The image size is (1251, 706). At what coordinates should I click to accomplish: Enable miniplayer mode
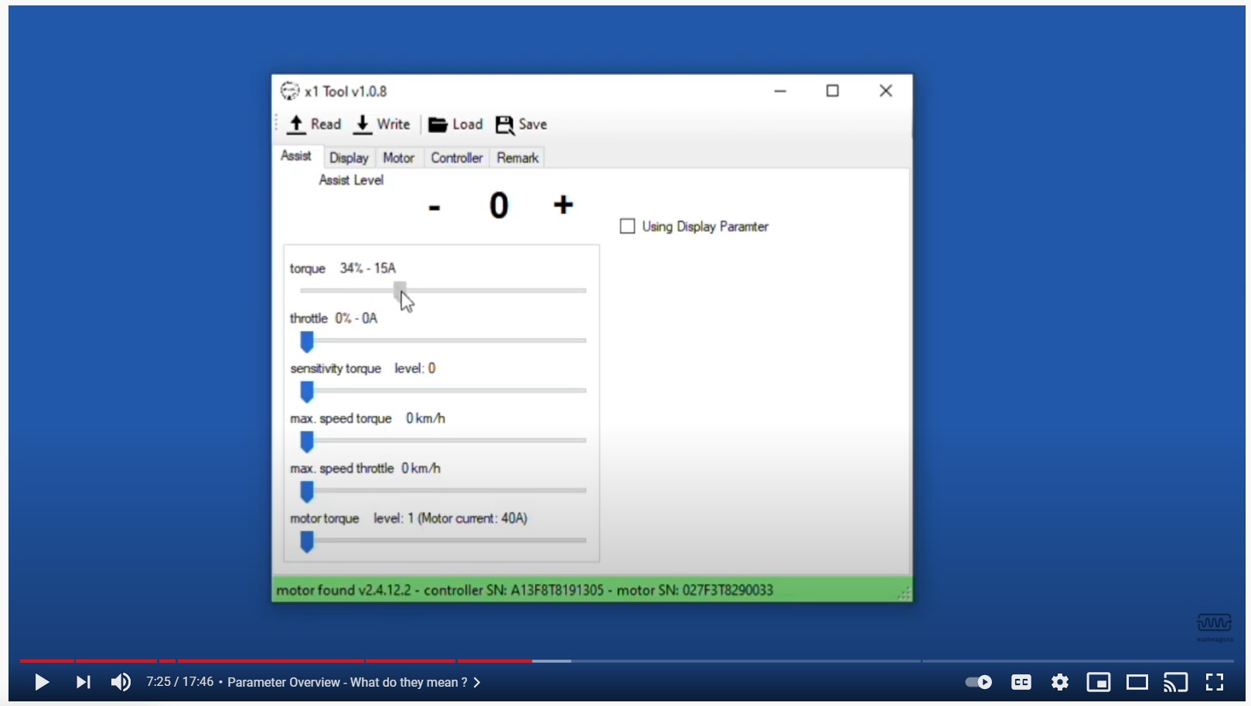(x=1098, y=682)
